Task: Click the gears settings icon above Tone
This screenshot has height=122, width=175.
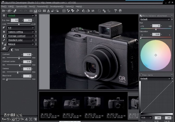Action: (x=4, y=48)
